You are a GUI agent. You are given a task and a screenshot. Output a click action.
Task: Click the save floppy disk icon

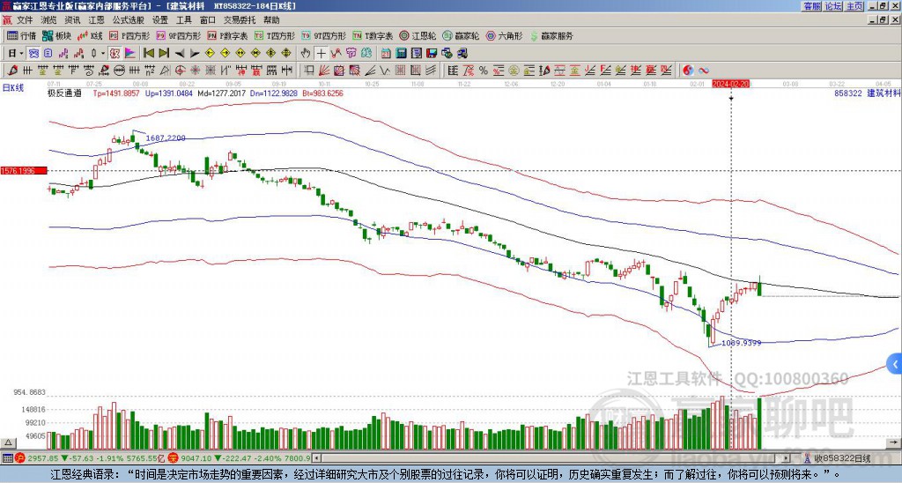click(x=432, y=53)
